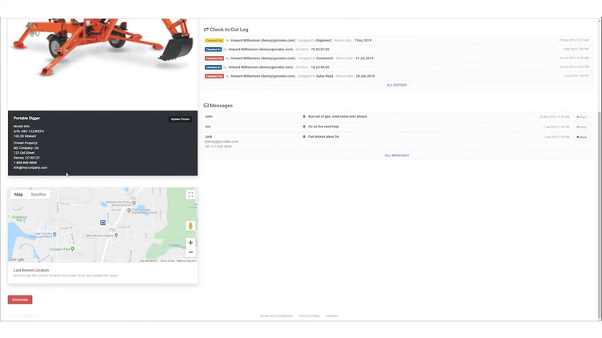Click location pin icon on Jack's message
Image resolution: width=602 pixels, height=338 pixels.
(304, 136)
